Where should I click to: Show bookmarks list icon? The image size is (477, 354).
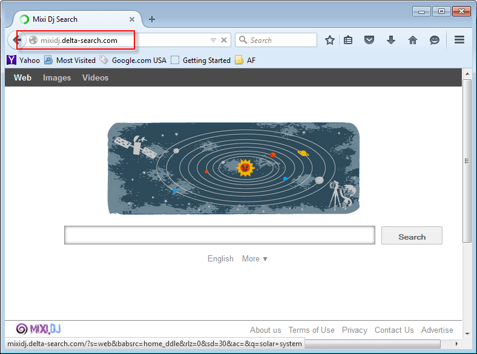[x=348, y=40]
